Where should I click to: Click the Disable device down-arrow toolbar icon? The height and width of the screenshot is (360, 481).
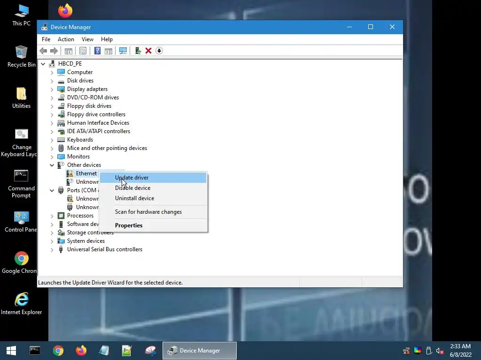coord(159,51)
